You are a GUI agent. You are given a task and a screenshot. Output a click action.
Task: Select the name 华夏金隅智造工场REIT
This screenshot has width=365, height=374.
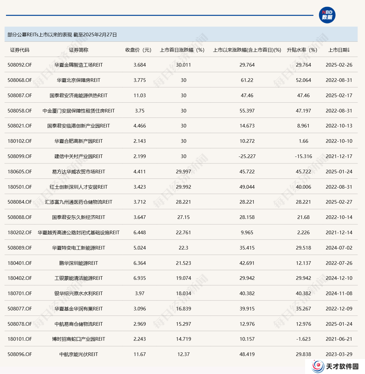(79, 65)
